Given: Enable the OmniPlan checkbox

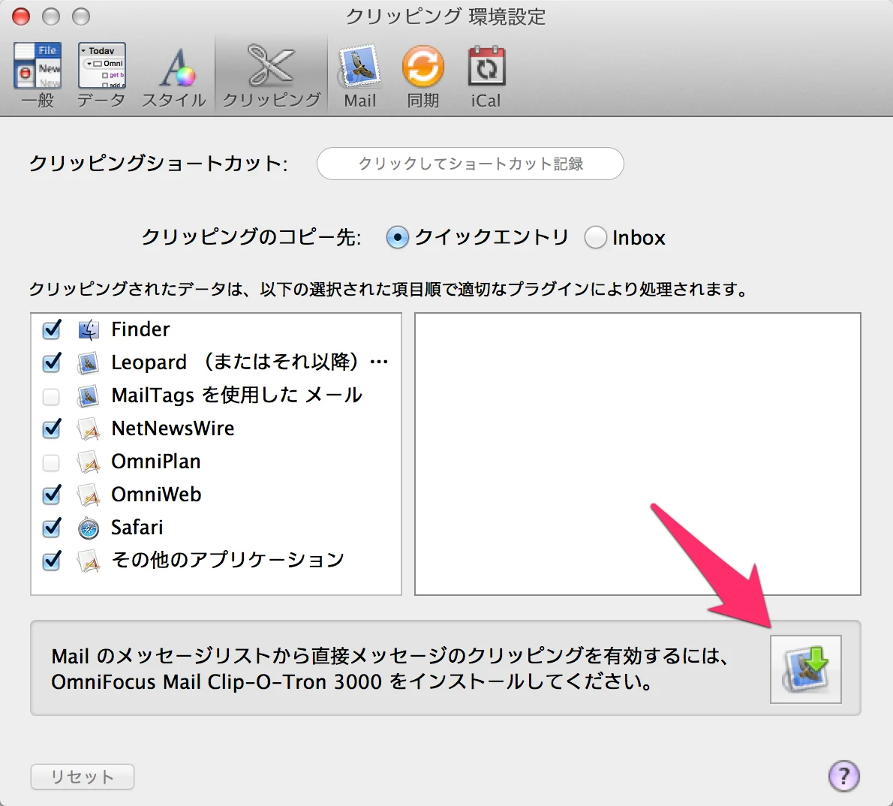Looking at the screenshot, I should [51, 462].
